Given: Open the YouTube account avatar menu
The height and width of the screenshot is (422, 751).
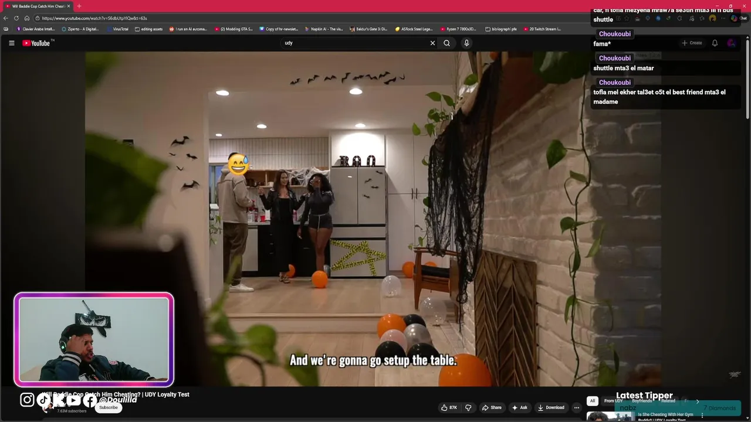Looking at the screenshot, I should 731,43.
